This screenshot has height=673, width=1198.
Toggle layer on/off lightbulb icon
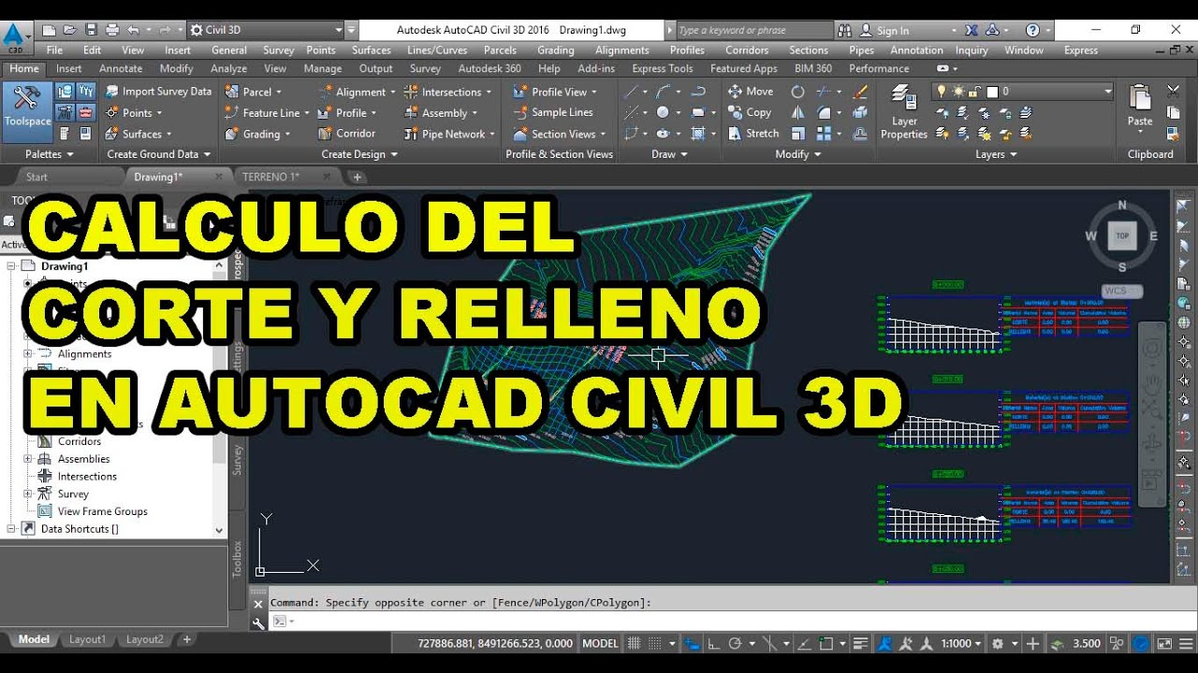click(942, 92)
